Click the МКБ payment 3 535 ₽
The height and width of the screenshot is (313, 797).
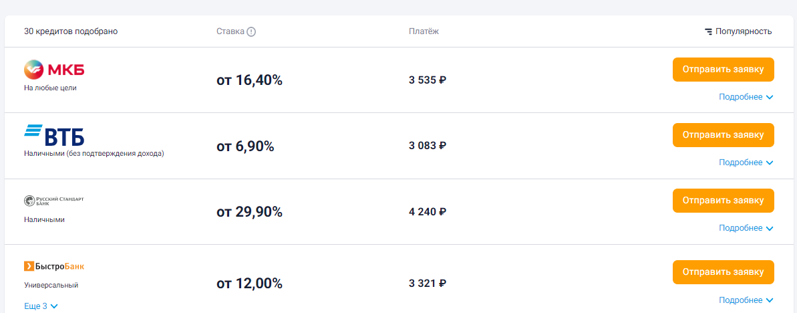(428, 80)
